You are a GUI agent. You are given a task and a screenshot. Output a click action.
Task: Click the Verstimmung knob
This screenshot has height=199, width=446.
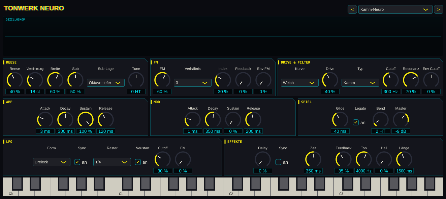pyautogui.click(x=35, y=80)
